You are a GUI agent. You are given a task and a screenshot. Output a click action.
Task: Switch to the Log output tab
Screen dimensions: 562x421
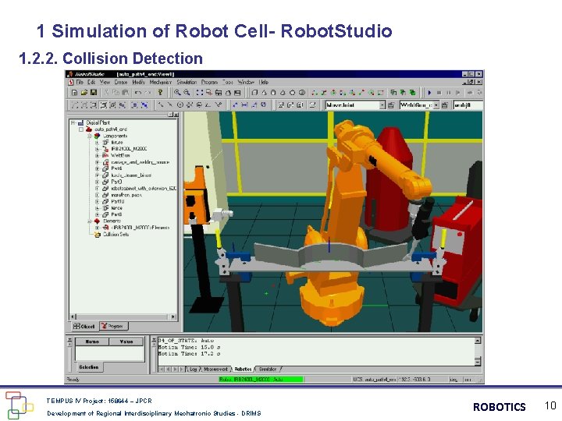(192, 369)
